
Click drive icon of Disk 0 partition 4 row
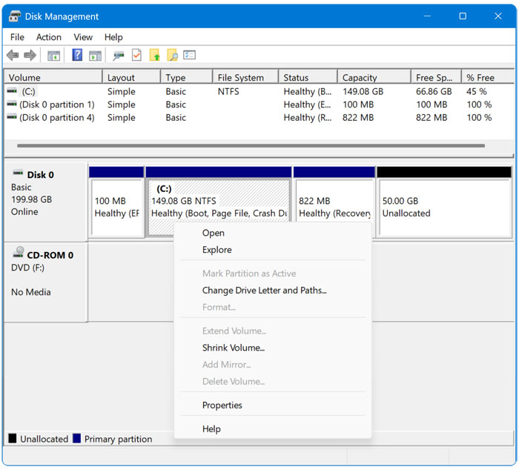13,117
